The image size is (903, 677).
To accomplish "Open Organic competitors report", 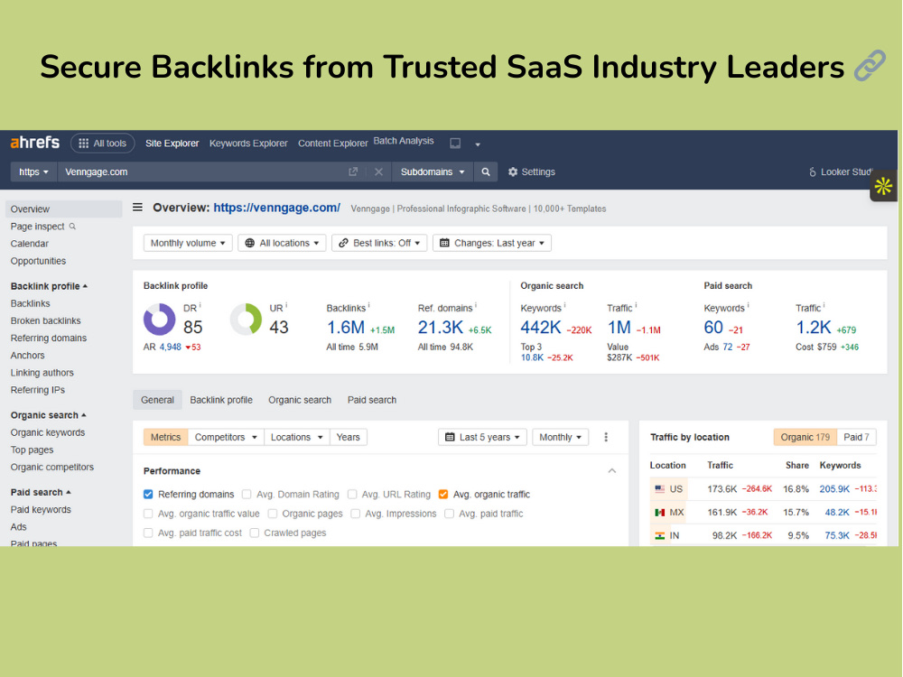I will pyautogui.click(x=51, y=467).
